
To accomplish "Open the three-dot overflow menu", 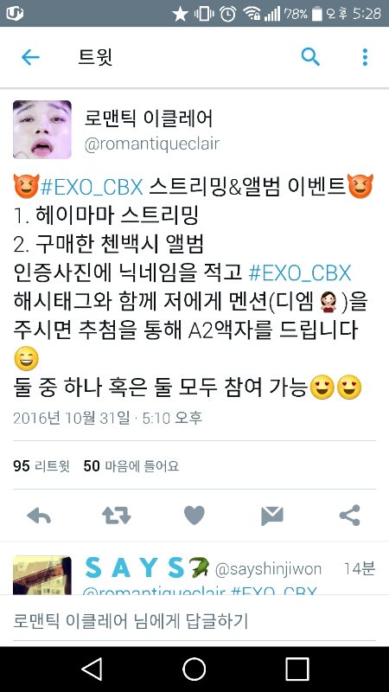I will [x=365, y=57].
